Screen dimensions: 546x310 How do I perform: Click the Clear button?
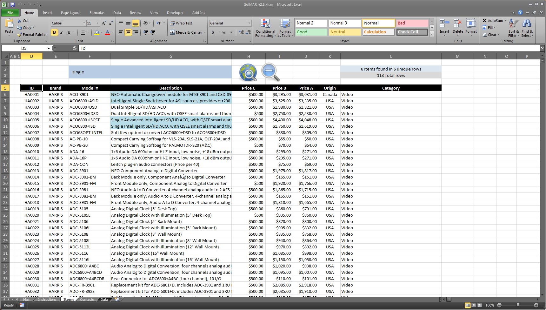[x=491, y=35]
